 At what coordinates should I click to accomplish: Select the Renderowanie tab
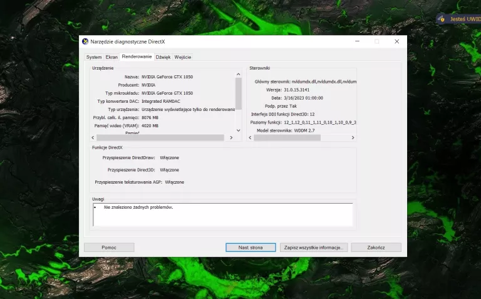pyautogui.click(x=137, y=56)
